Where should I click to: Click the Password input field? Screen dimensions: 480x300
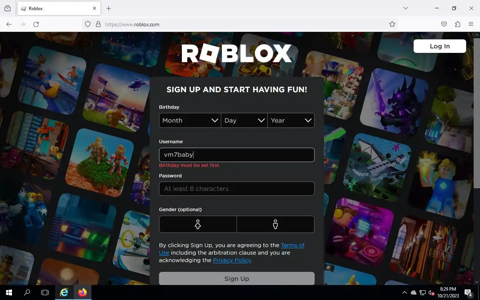(x=237, y=189)
